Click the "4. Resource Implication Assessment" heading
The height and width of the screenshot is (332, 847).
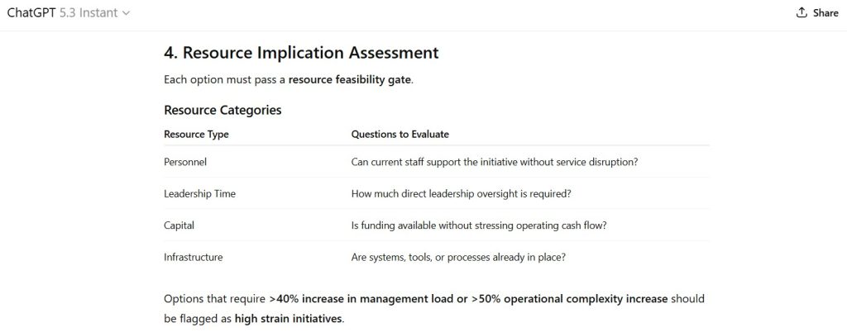[301, 53]
